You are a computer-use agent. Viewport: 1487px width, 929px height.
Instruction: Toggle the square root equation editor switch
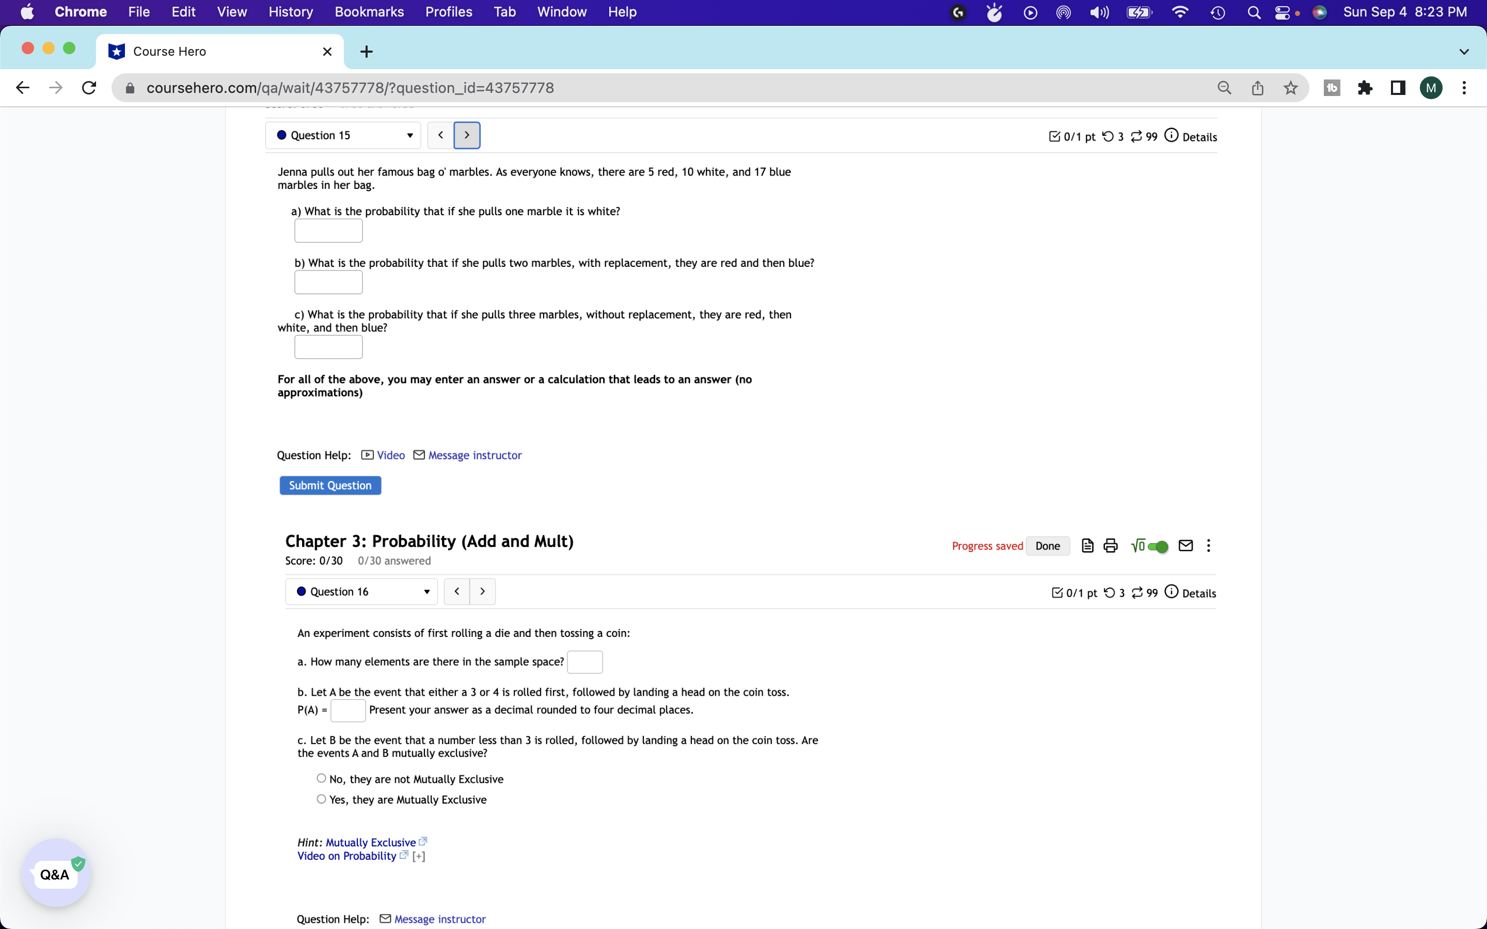[1157, 546]
